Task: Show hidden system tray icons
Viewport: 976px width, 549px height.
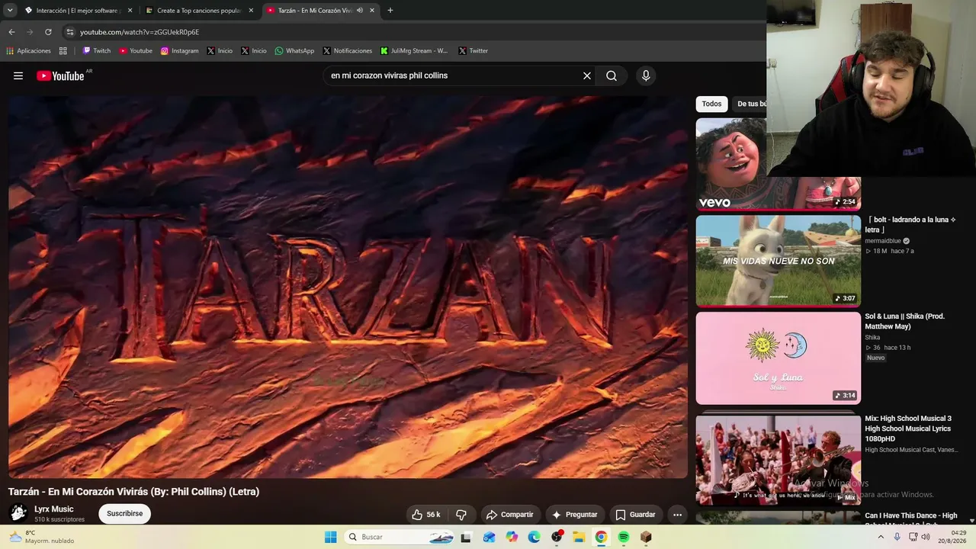Action: pyautogui.click(x=881, y=537)
